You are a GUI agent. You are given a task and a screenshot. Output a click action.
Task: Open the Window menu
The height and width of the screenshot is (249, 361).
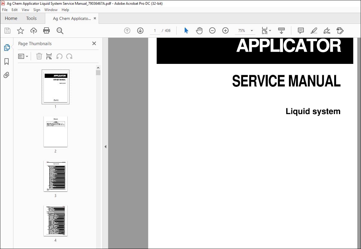click(51, 10)
